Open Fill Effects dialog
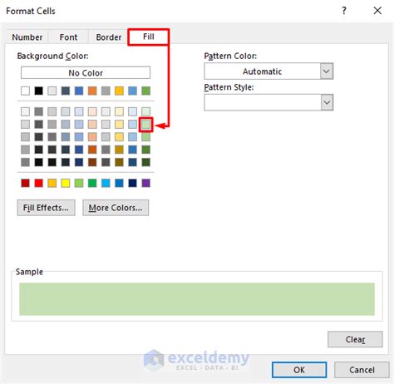The width and height of the screenshot is (394, 384). [x=46, y=208]
